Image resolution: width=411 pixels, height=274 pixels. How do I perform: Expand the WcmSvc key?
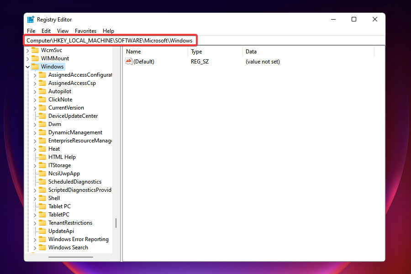click(27, 50)
